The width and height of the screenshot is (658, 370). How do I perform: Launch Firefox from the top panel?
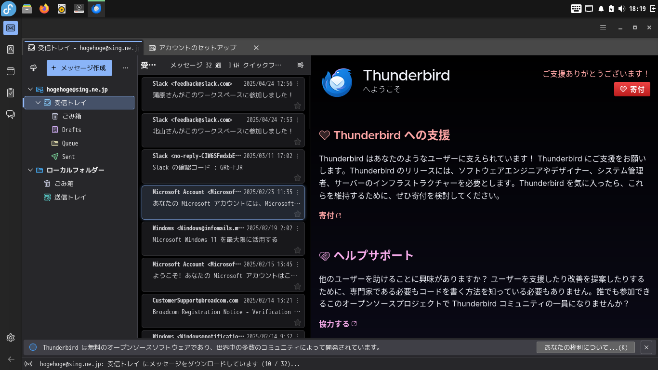[x=44, y=9]
